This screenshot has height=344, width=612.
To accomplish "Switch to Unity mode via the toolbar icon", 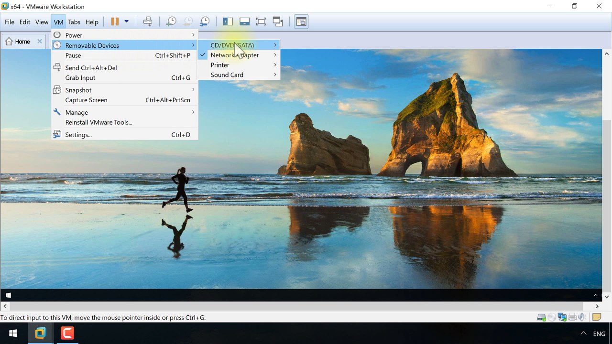I will (278, 21).
